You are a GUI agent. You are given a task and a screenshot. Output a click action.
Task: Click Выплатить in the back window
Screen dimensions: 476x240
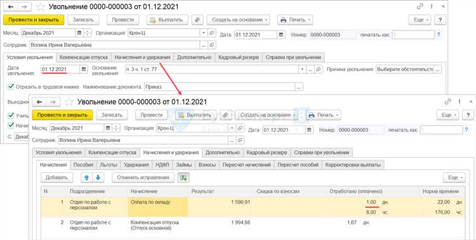point(168,20)
